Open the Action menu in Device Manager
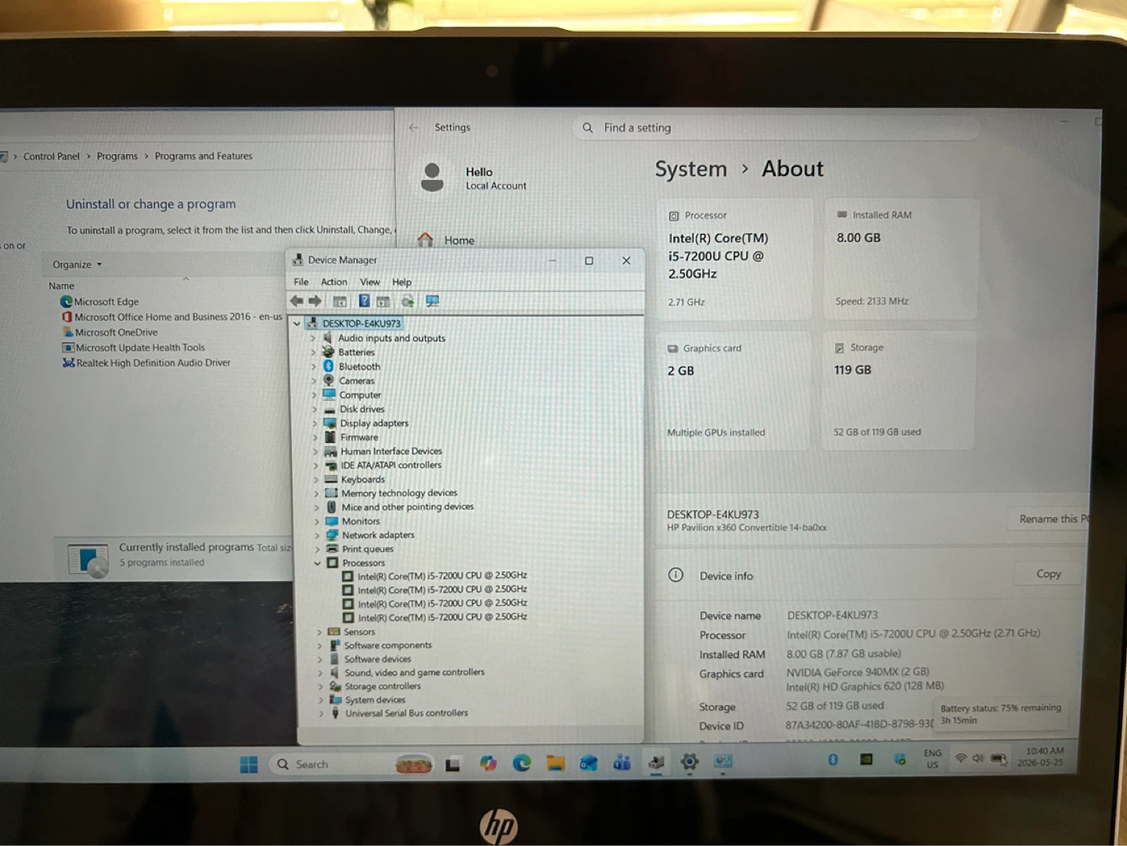The height and width of the screenshot is (846, 1127). click(x=334, y=282)
